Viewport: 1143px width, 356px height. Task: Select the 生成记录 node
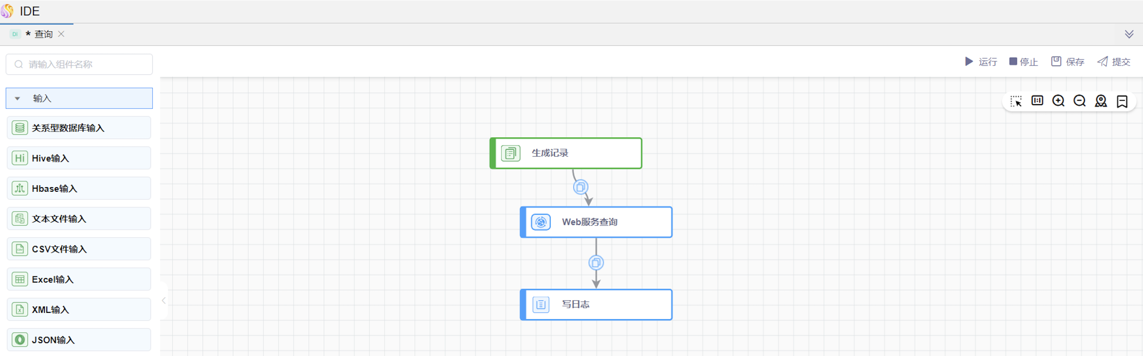(x=566, y=153)
